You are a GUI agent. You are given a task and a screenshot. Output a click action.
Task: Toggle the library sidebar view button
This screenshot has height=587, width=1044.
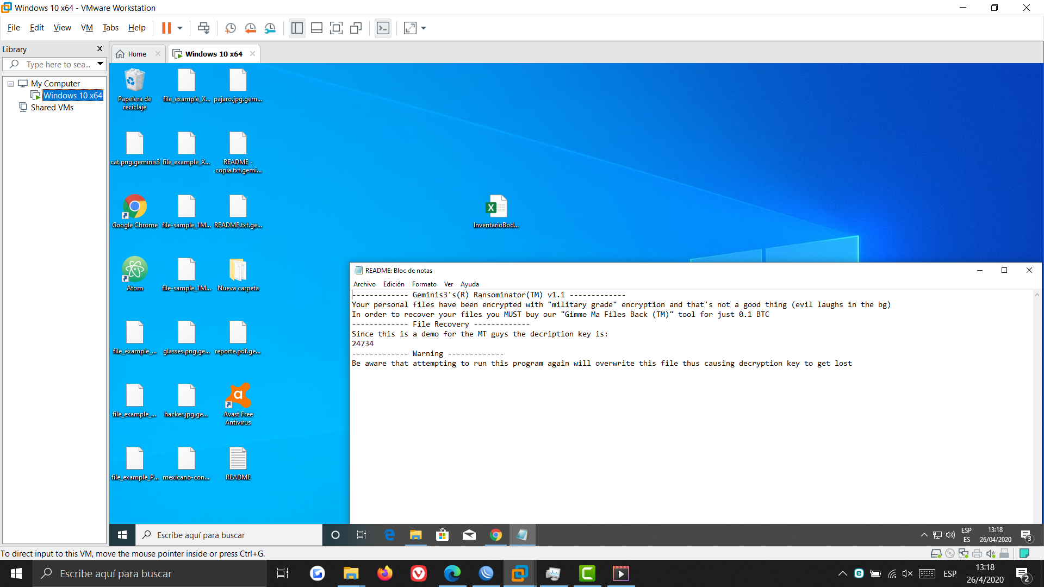297,28
